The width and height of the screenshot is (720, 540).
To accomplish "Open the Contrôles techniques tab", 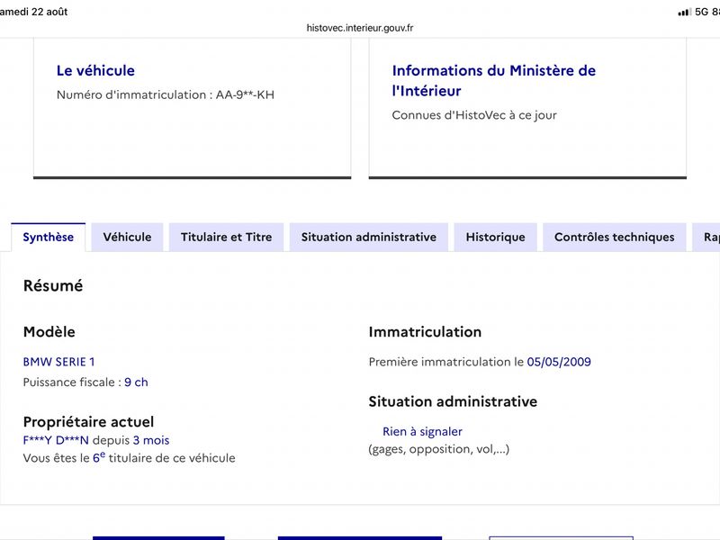I will tap(615, 237).
